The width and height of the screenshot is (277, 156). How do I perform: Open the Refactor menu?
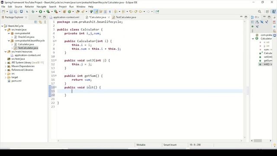click(29, 6)
